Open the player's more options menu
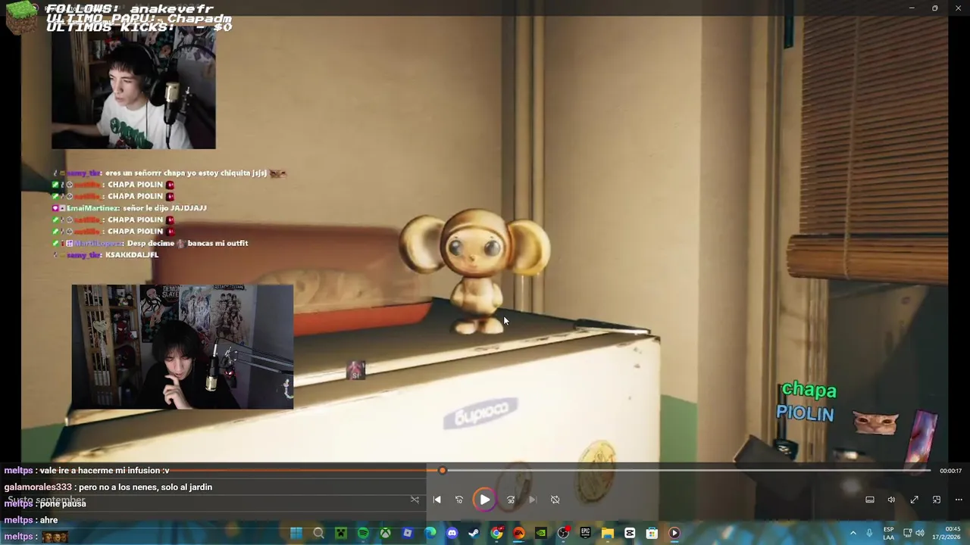The width and height of the screenshot is (970, 545). tap(959, 500)
